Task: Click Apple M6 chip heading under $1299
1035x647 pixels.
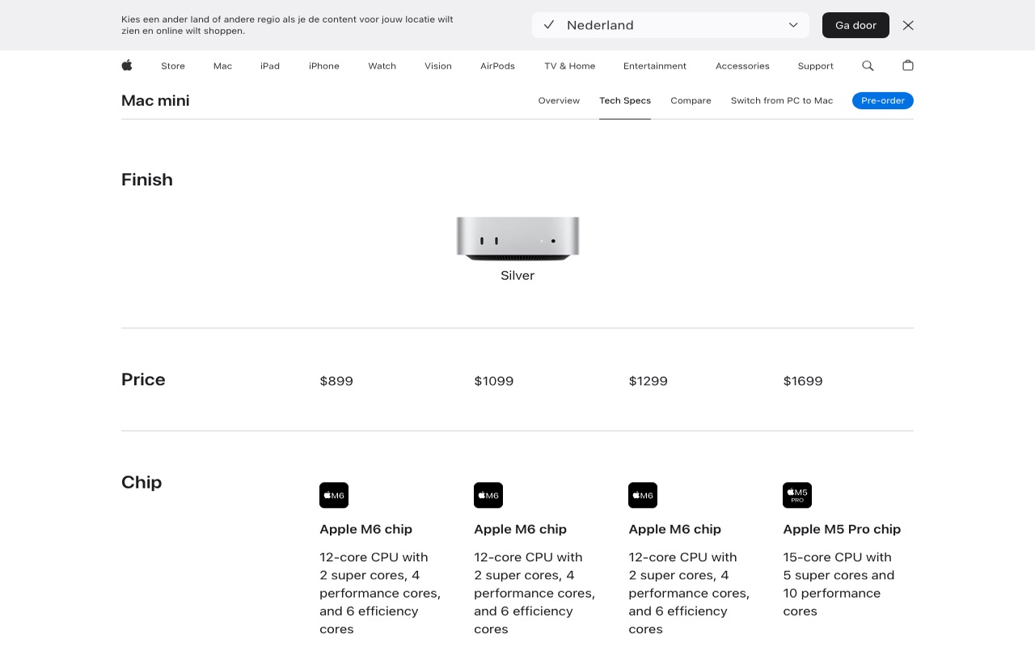Action: [x=674, y=529]
